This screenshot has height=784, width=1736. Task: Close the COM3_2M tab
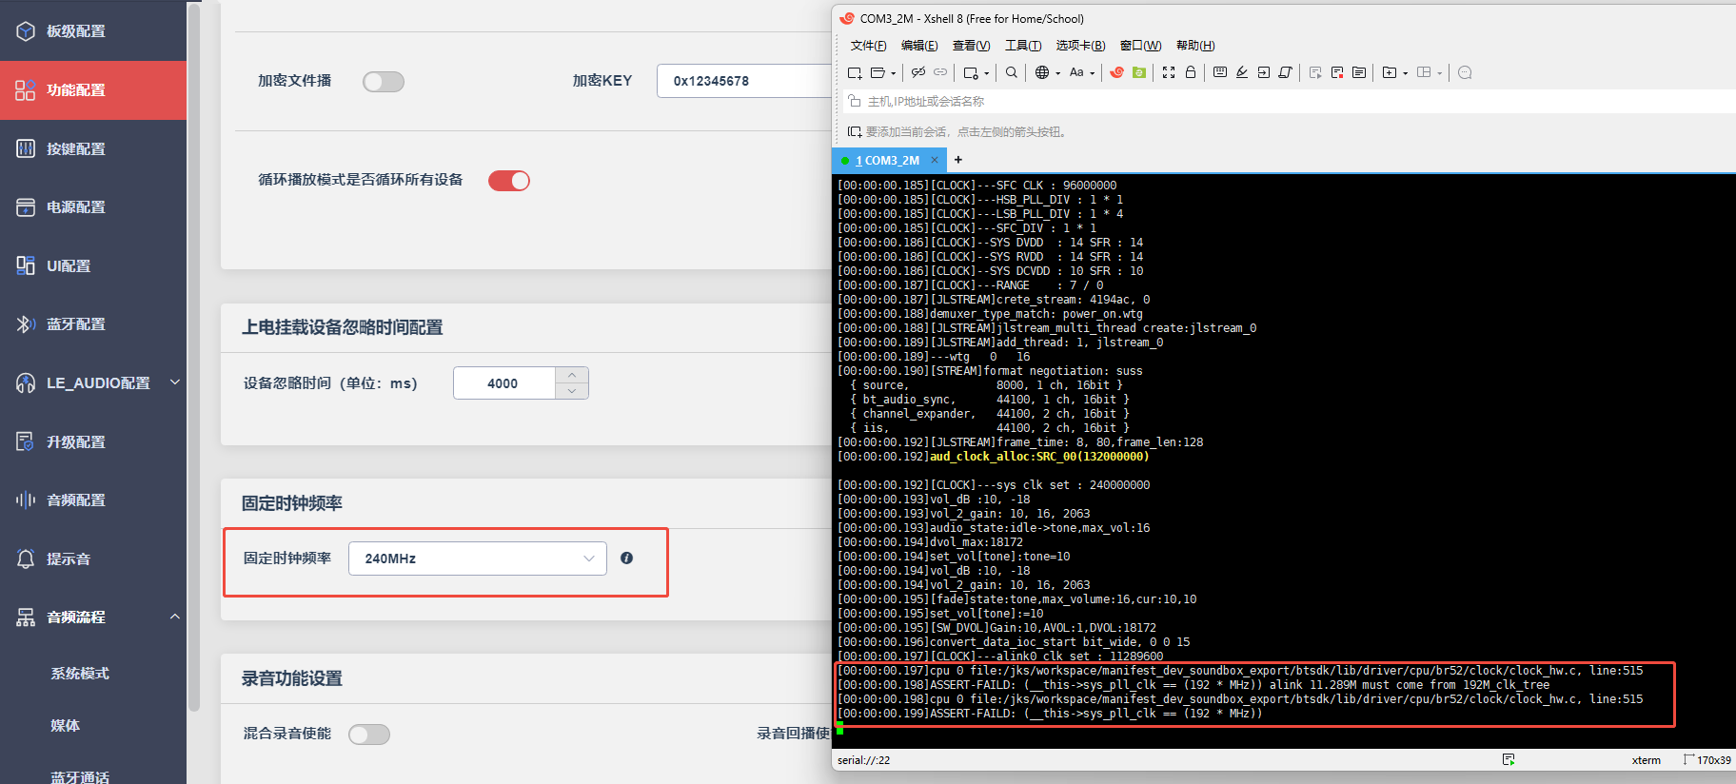point(935,160)
